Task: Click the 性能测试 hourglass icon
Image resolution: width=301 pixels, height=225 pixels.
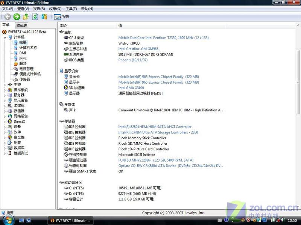Action: (10, 153)
